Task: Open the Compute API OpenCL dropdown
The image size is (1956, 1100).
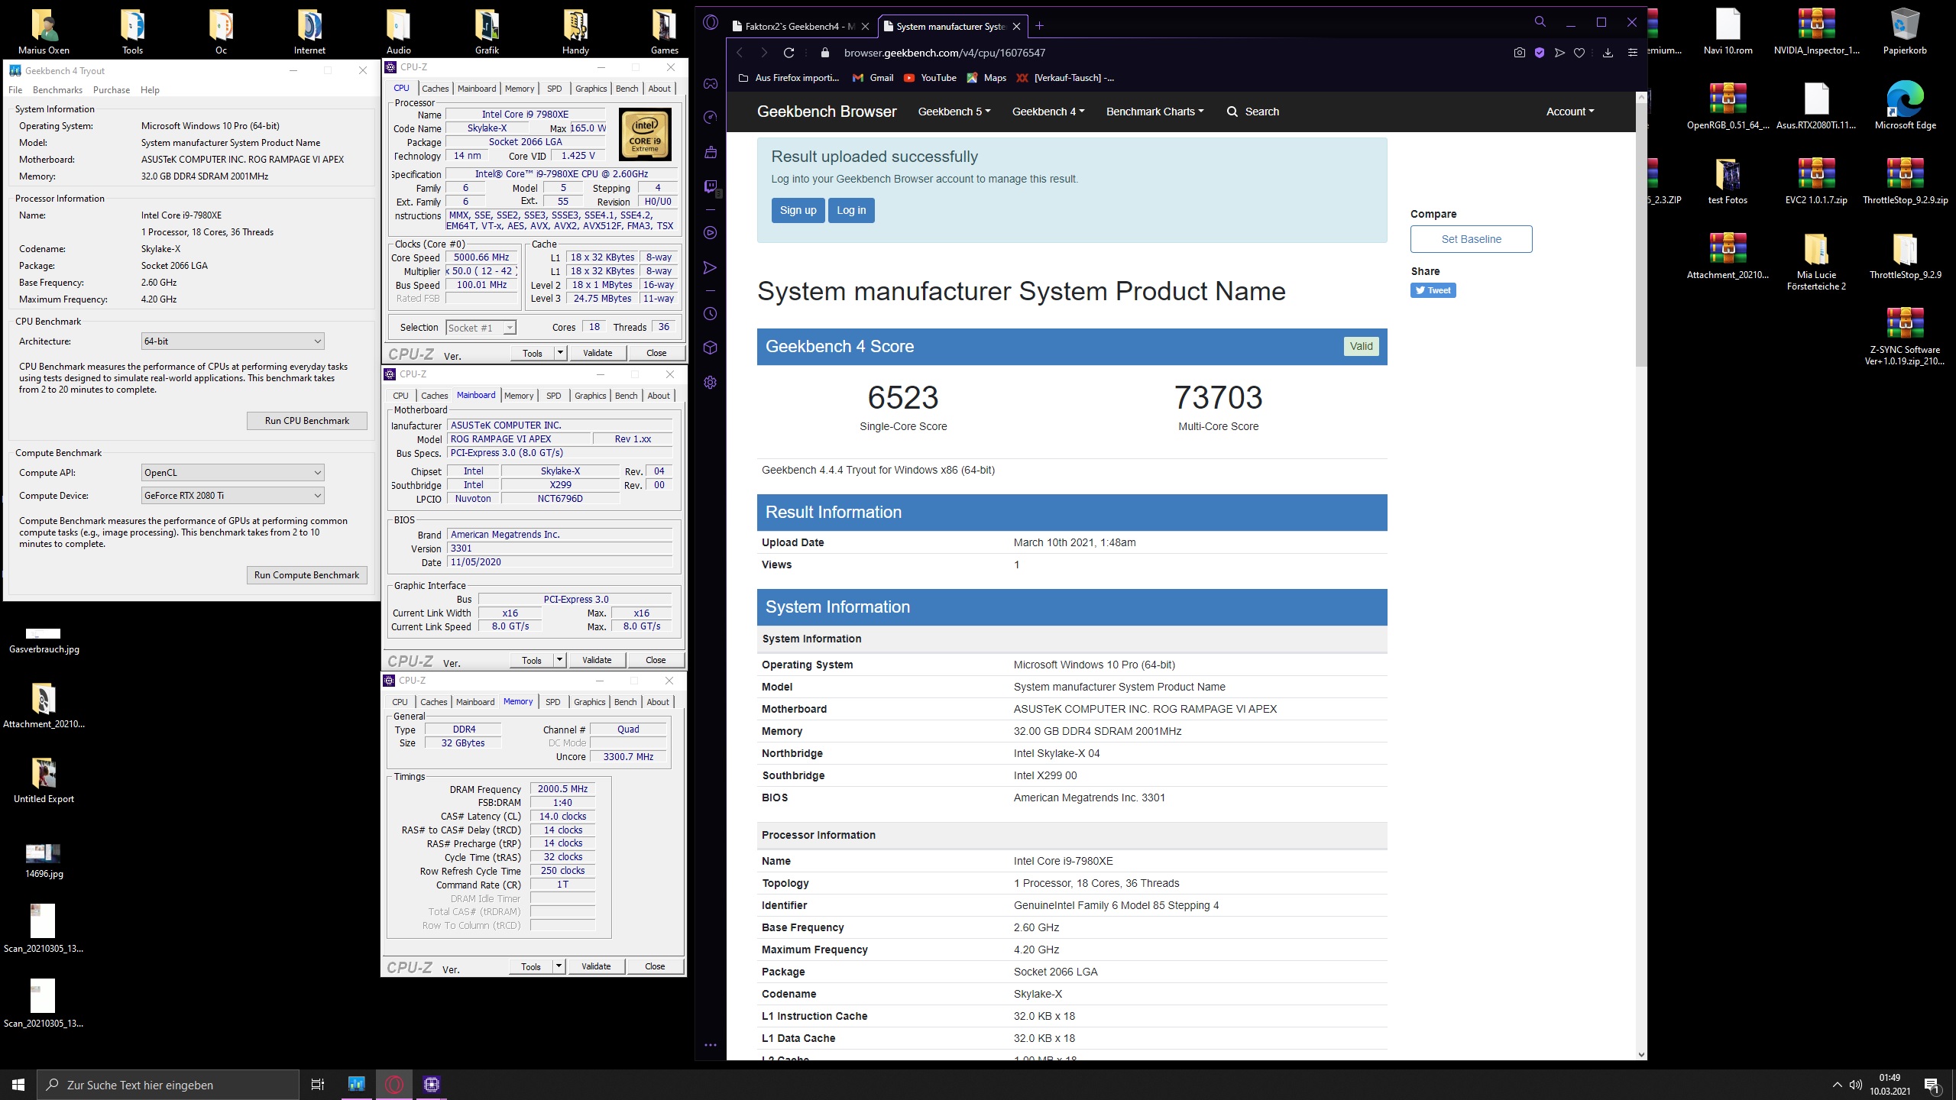Action: [233, 473]
